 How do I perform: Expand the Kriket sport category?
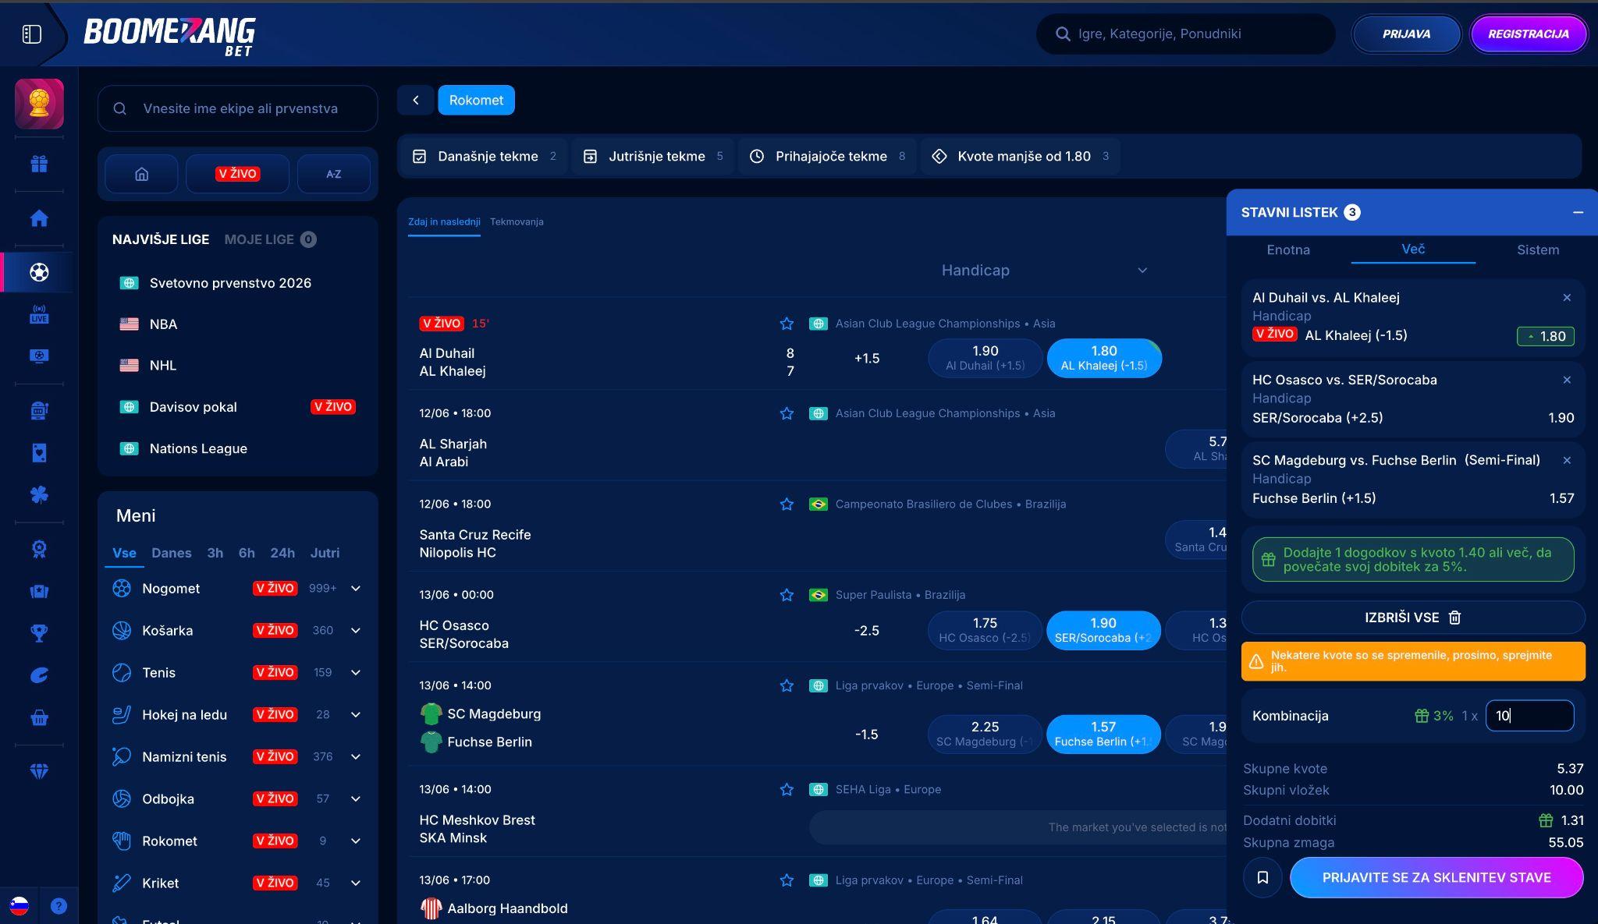click(356, 883)
